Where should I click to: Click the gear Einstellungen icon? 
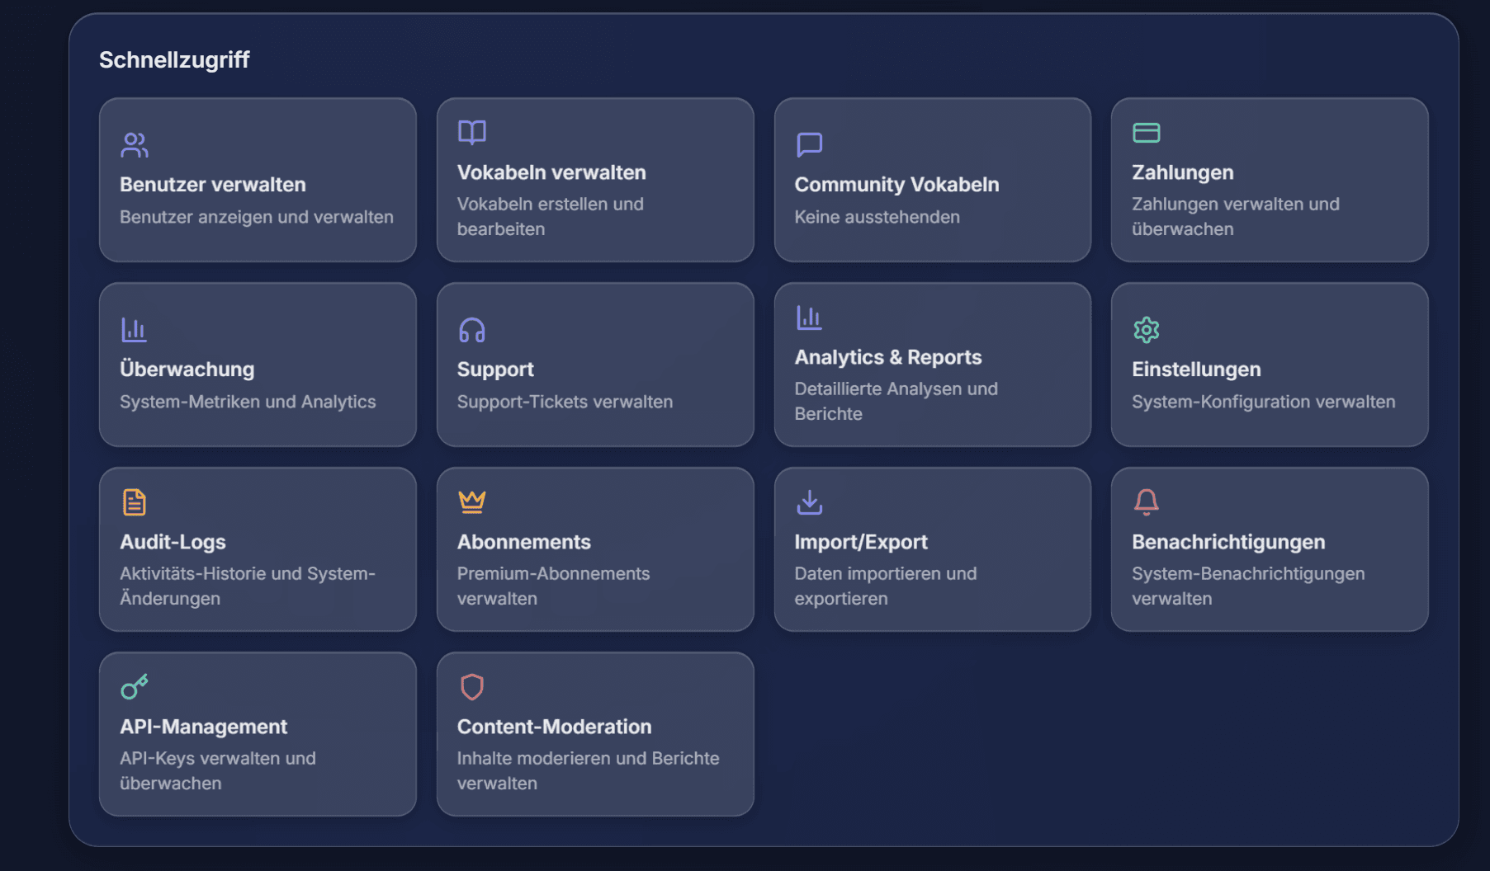(x=1146, y=330)
